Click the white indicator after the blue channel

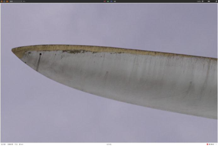pos(115,1)
